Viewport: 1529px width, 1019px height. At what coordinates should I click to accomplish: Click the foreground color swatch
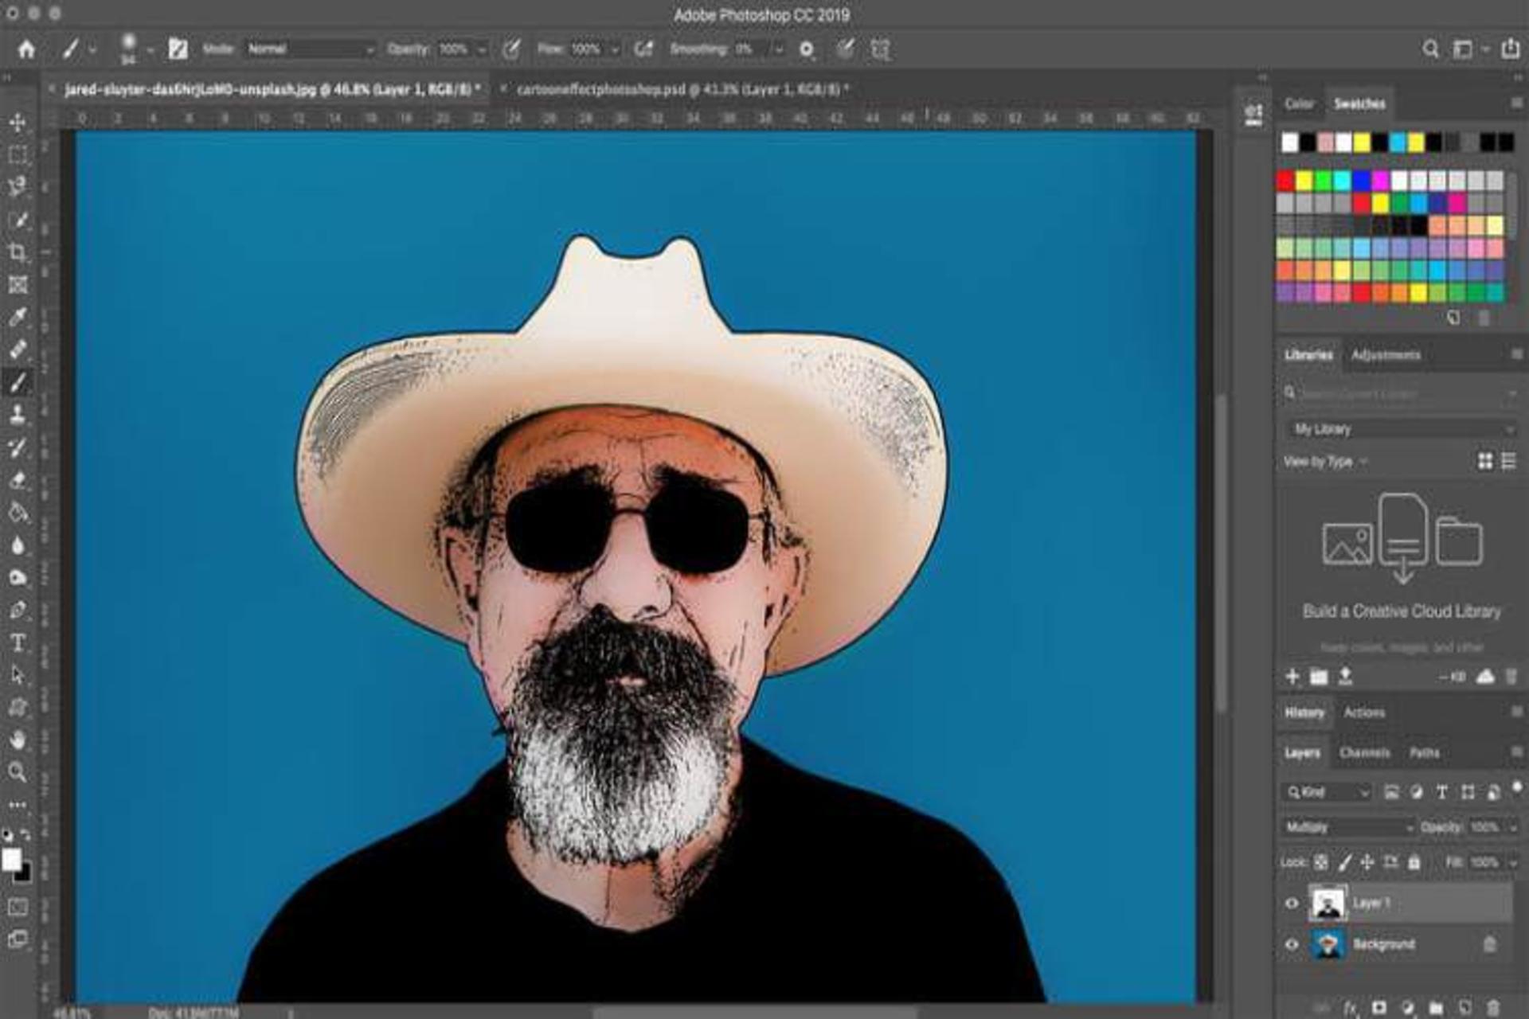pyautogui.click(x=11, y=859)
